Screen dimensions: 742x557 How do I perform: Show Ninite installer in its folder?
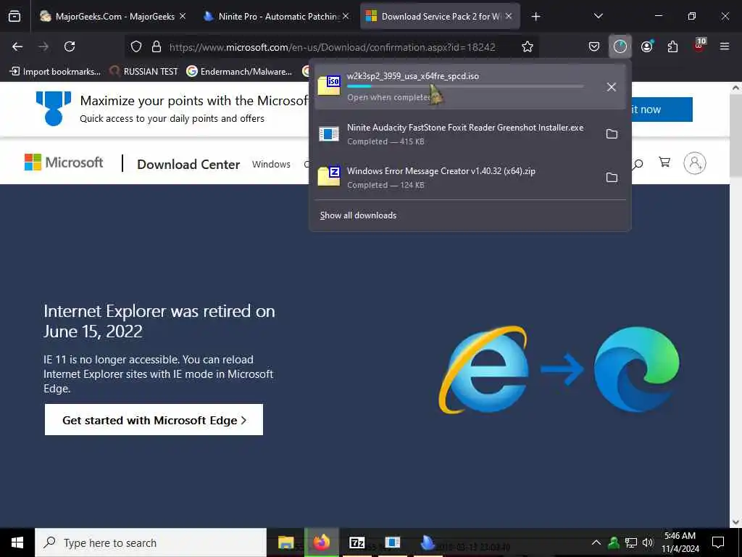[x=612, y=134]
